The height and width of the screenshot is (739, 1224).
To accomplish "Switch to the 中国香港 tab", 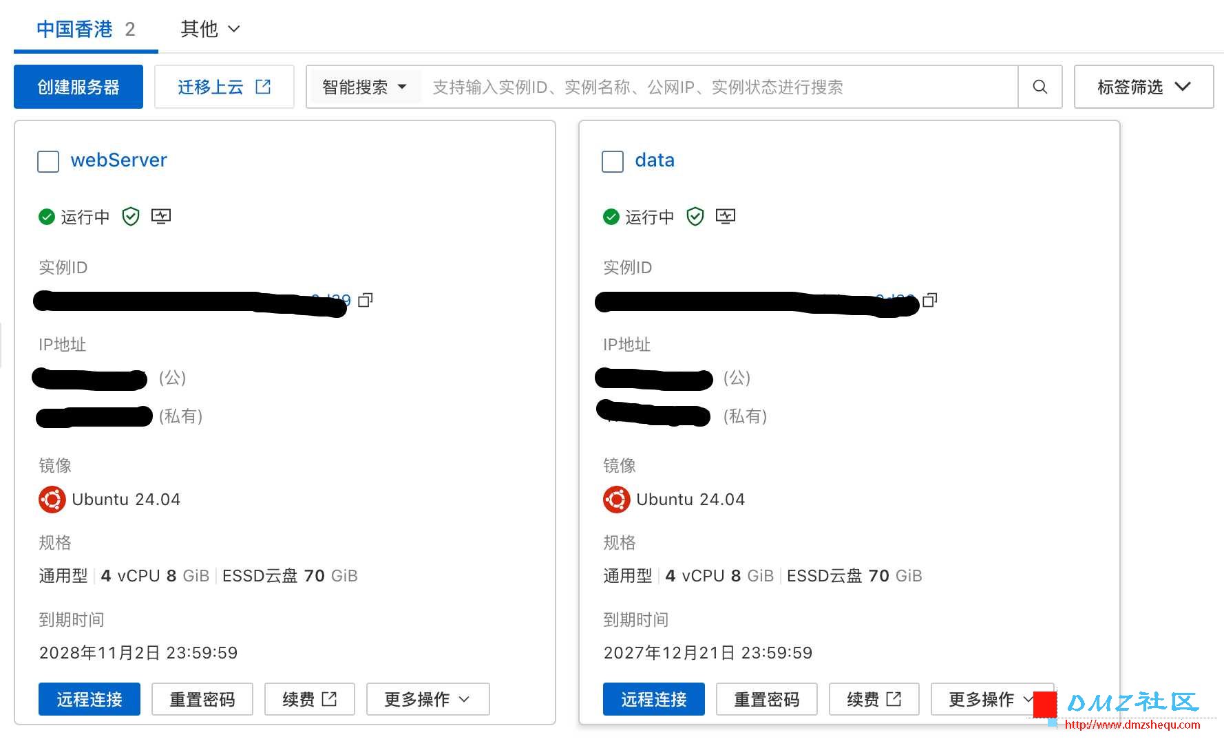I will pyautogui.click(x=86, y=30).
